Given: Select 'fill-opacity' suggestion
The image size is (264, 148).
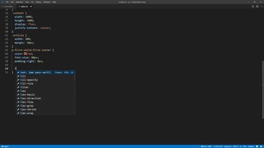Looking at the screenshot, I should (45, 80).
